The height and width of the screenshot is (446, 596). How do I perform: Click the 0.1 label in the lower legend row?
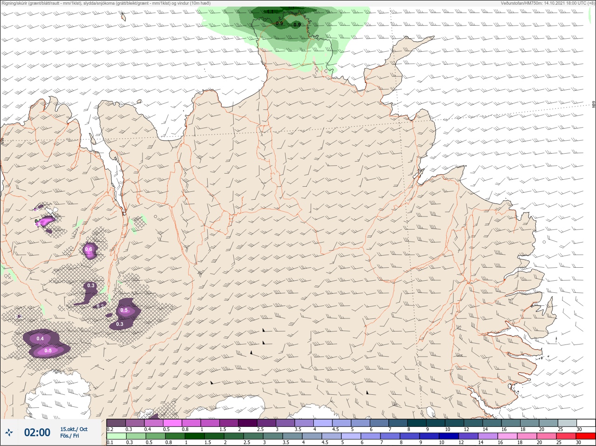[110, 443]
